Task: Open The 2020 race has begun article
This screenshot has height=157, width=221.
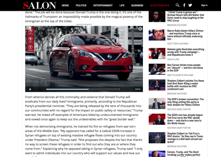Action: pyautogui.click(x=185, y=119)
